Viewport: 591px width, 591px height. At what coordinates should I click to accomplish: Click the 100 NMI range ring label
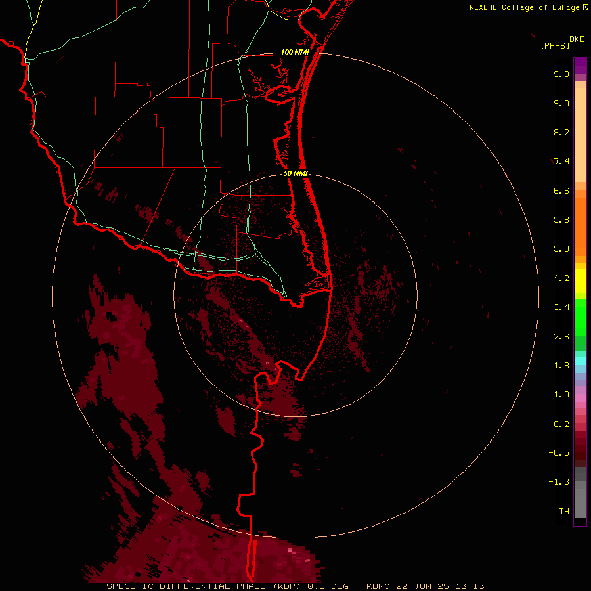coord(295,52)
